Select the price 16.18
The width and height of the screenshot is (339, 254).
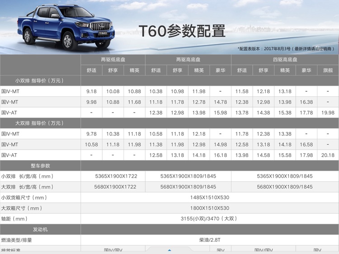(x=220, y=155)
